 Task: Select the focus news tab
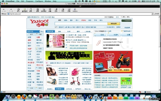(x=50, y=31)
